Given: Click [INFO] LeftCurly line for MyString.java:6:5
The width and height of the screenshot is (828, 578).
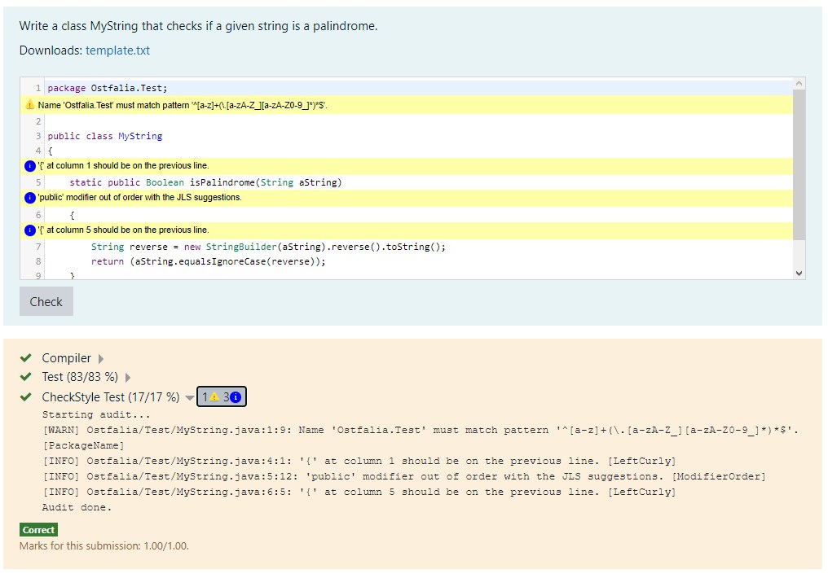Looking at the screenshot, I should 359,492.
